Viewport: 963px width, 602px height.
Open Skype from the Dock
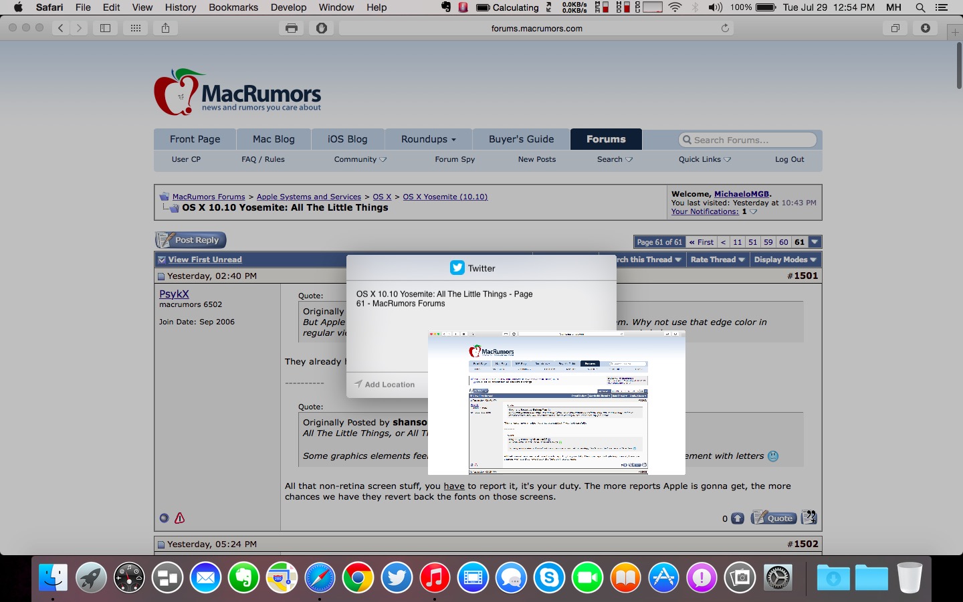(x=549, y=577)
